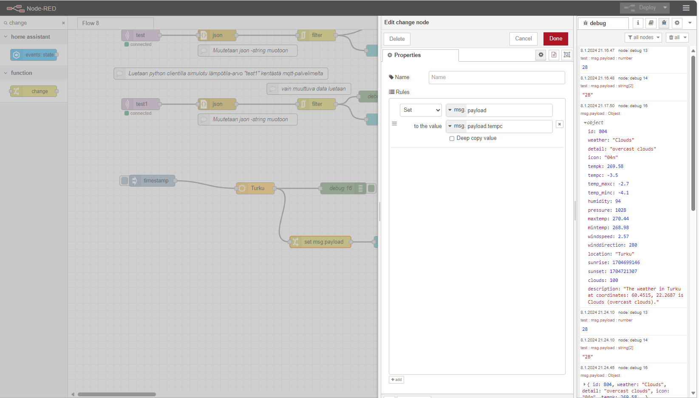Open the sidebar tab list dropdown arrow
Screen dimensions: 699x398
(x=690, y=23)
